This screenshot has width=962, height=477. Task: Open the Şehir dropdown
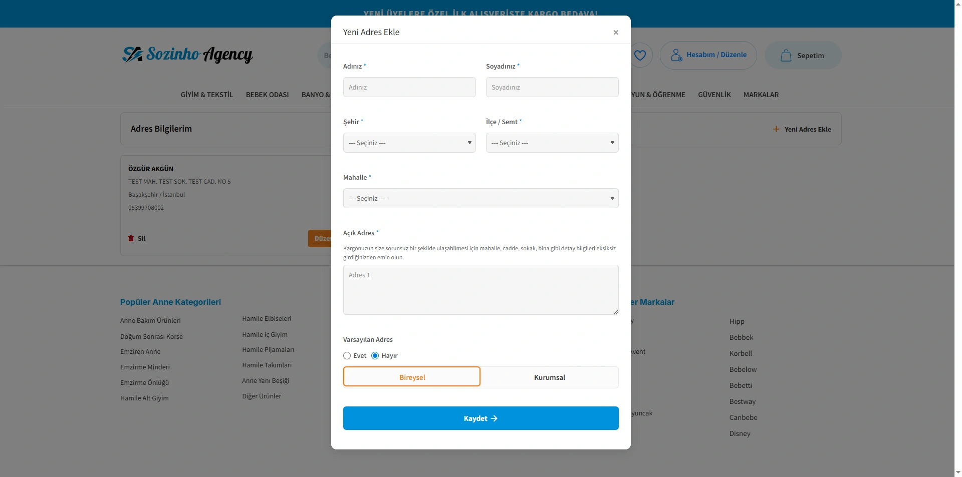coord(409,143)
